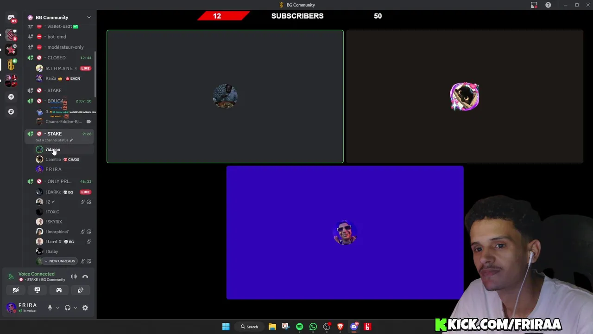Screen dimensions: 593x334
Task: Join the BOUG4 voice channel
Action: coord(60,101)
